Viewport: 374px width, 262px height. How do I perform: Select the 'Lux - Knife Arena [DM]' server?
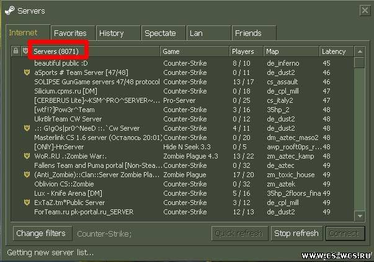pos(182,193)
